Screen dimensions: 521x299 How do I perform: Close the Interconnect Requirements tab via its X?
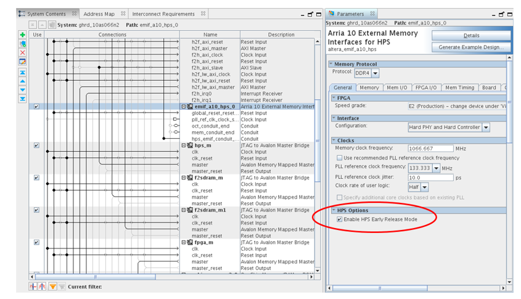203,14
